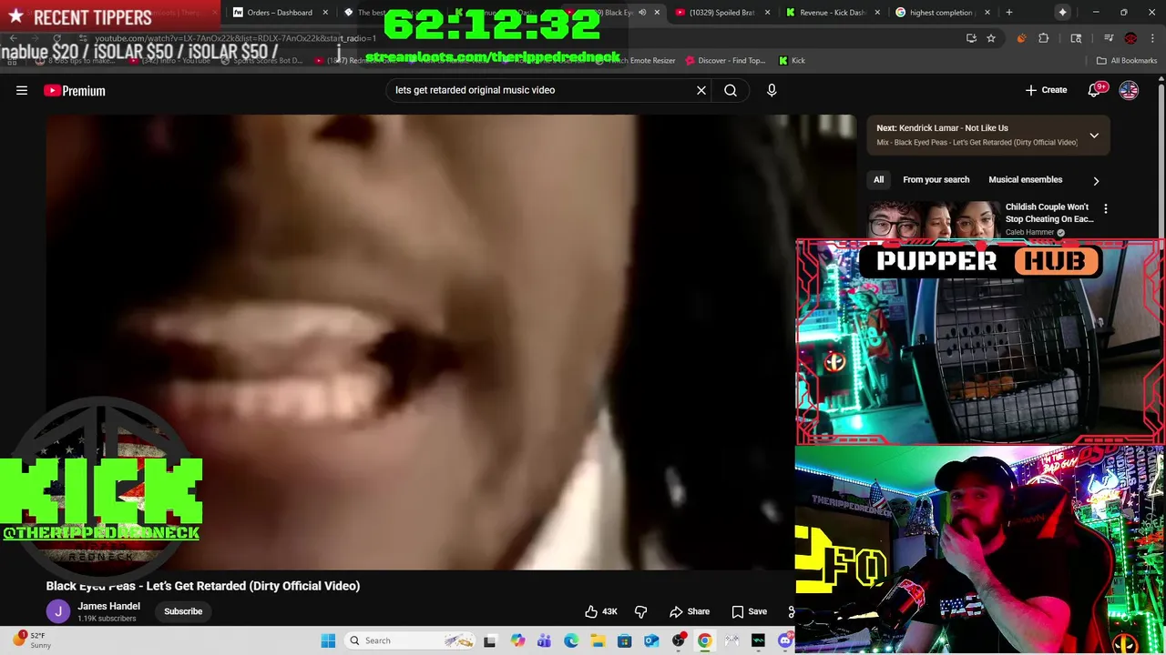Switch to Chrome on the taskbar

[x=705, y=640]
